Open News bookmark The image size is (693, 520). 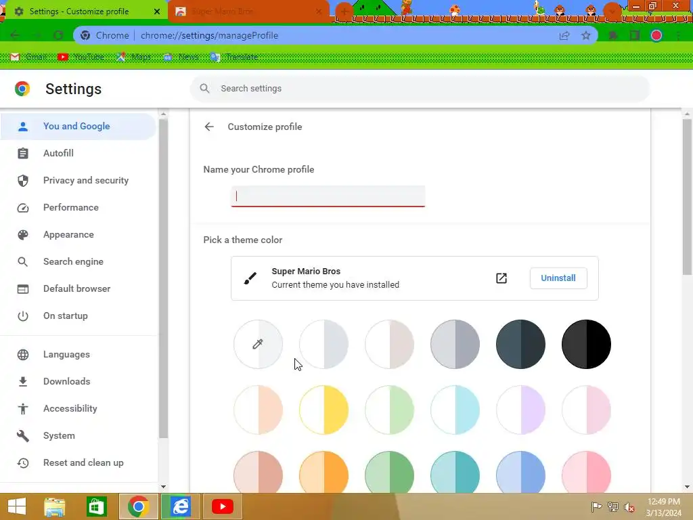pos(181,57)
